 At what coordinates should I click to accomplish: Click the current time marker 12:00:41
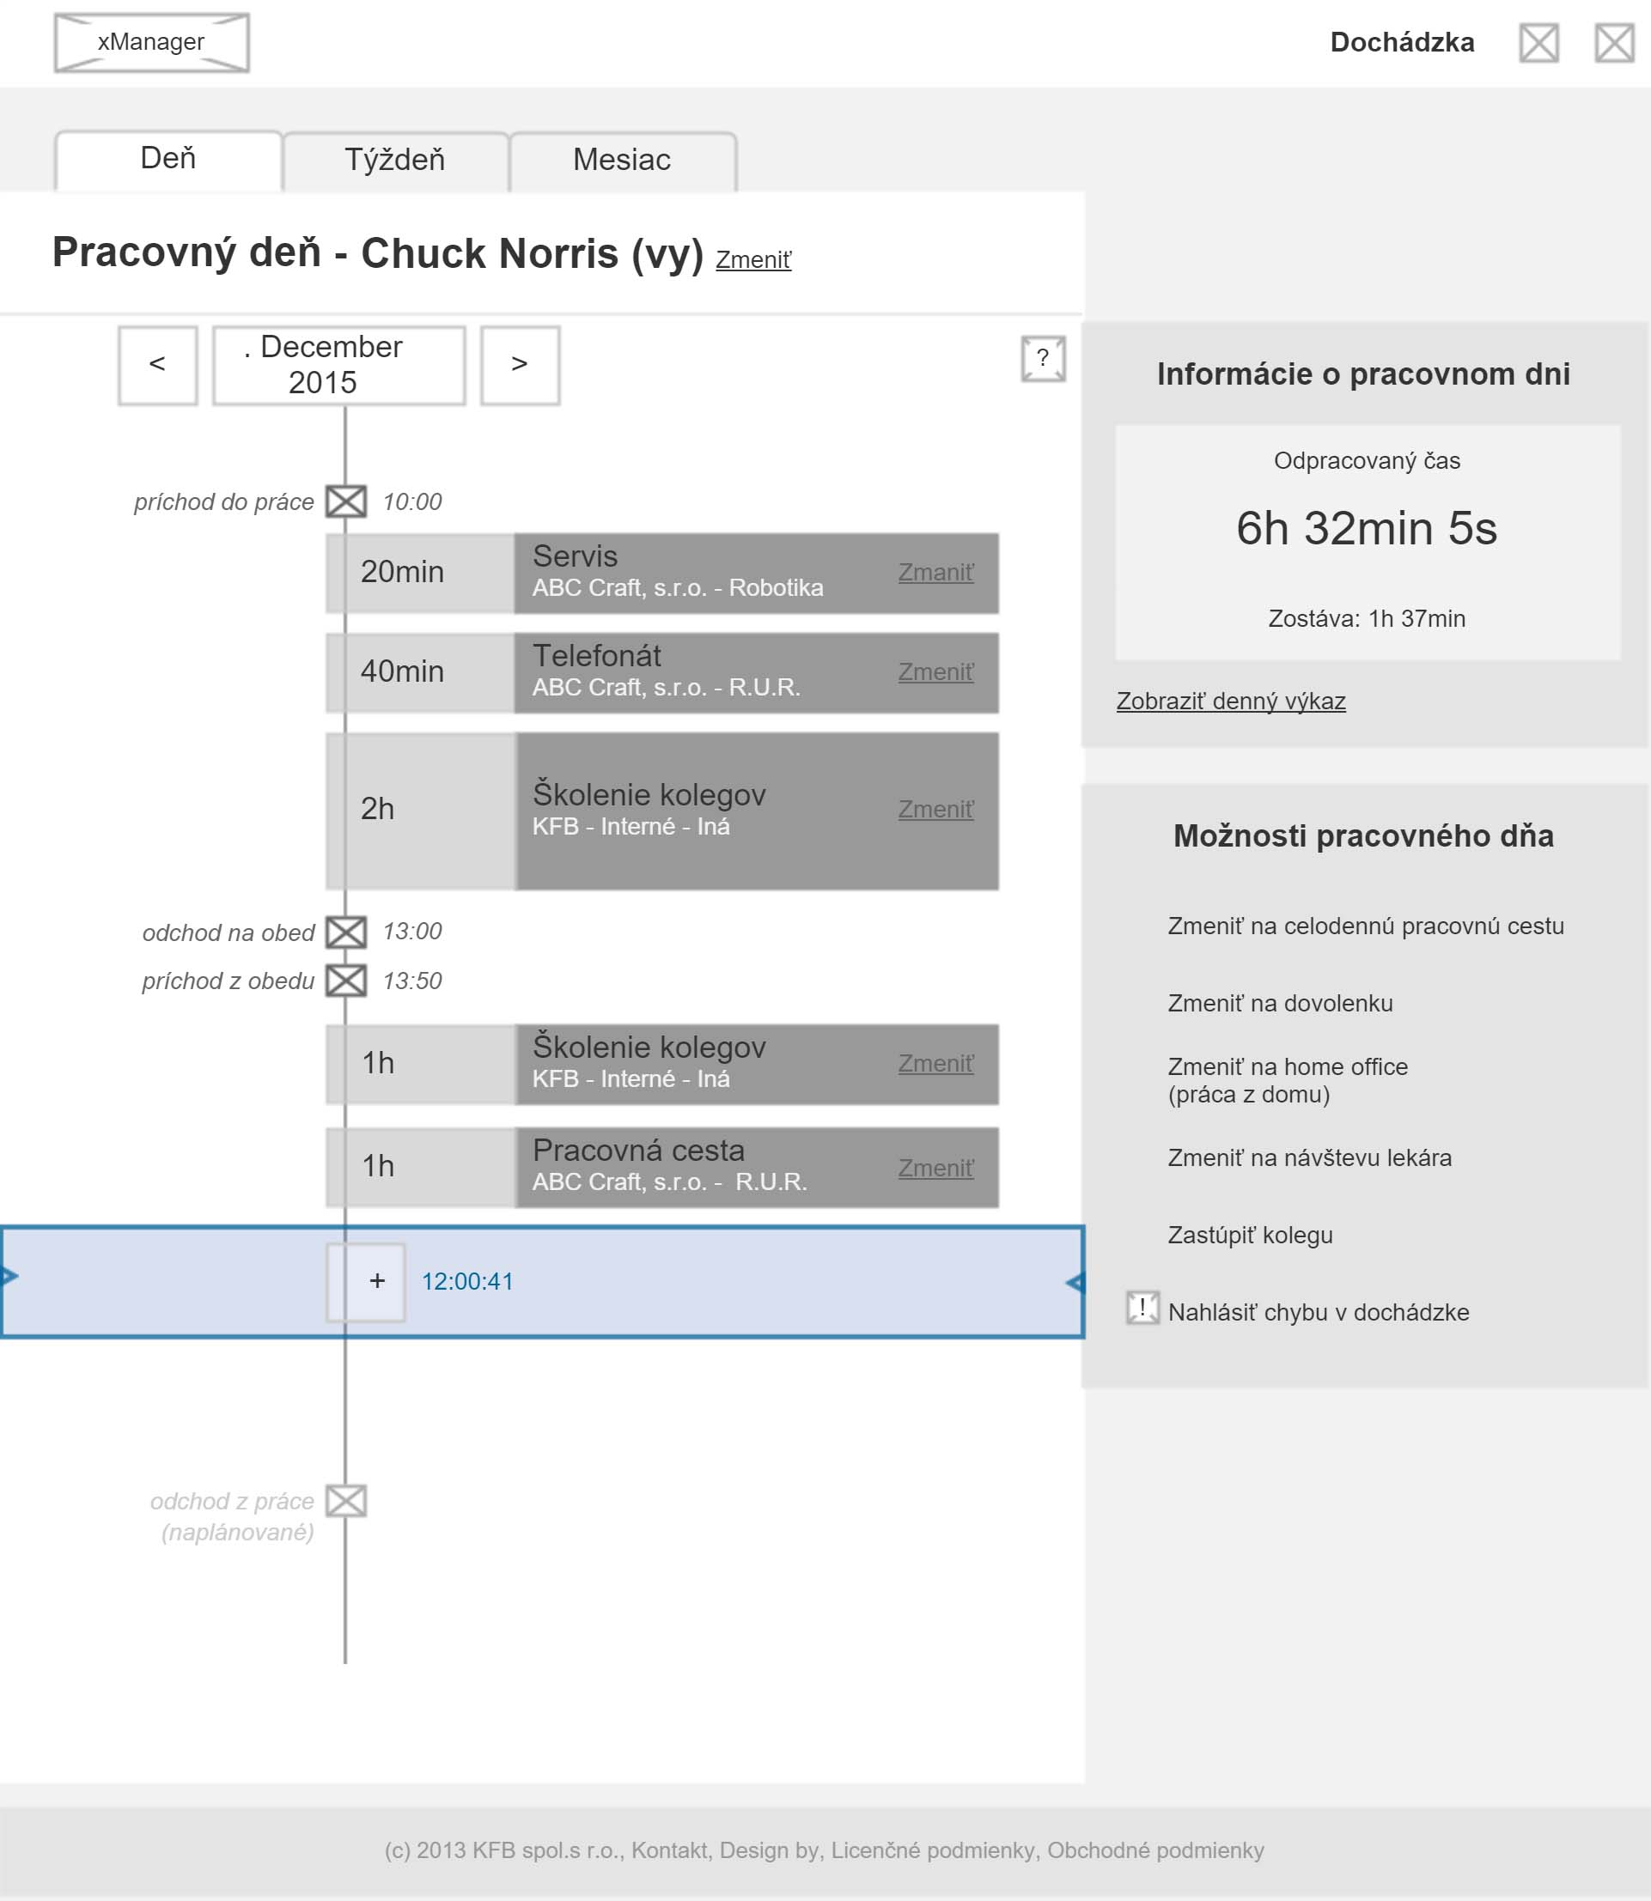tap(467, 1282)
